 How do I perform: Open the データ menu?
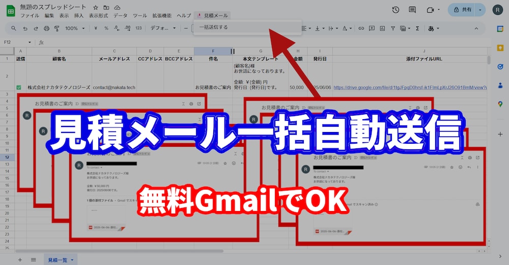(x=121, y=16)
